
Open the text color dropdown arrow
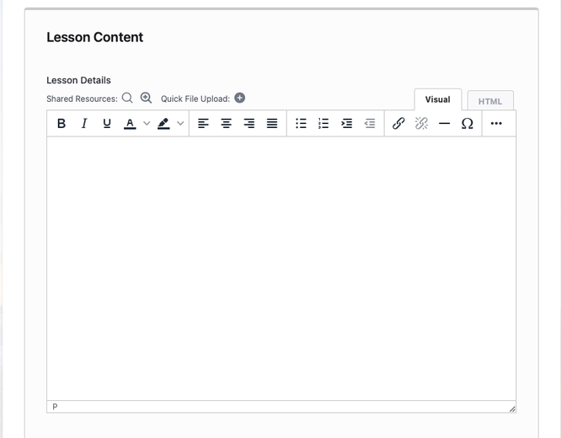coord(147,124)
